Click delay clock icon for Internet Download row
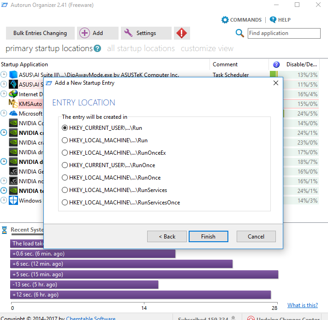 (4, 94)
